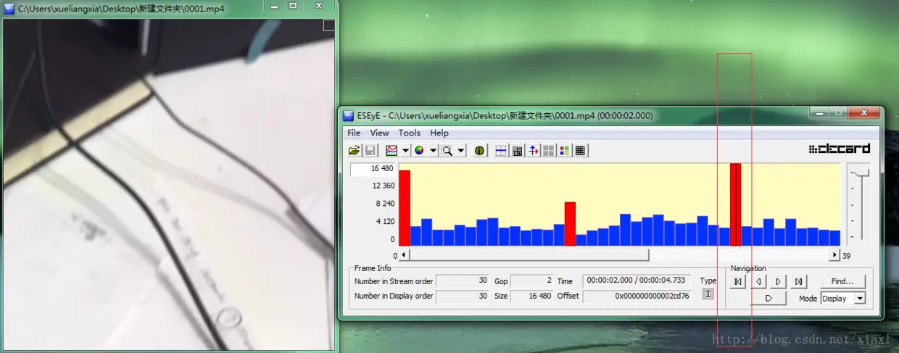Click the dlccard logo
This screenshot has height=353, width=899.
(840, 149)
